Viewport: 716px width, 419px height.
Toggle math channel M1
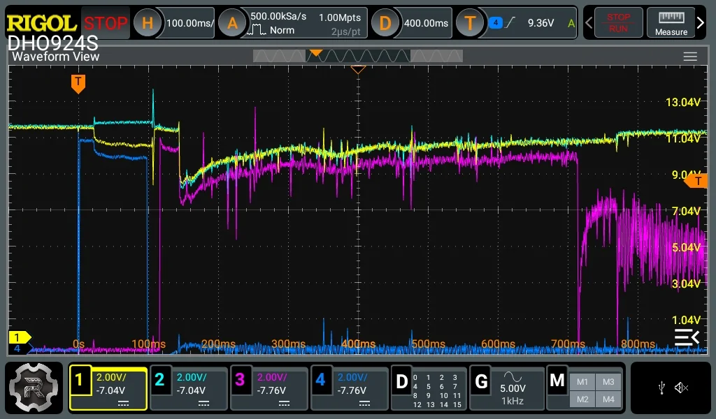pos(582,381)
